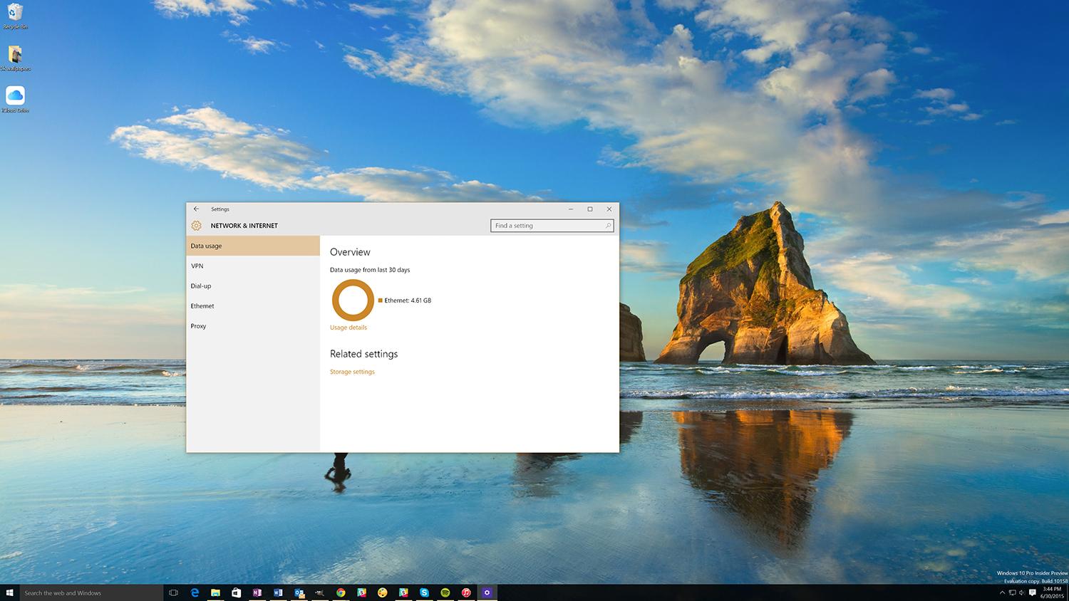1069x601 pixels.
Task: Click the Related settings heading
Action: 363,354
